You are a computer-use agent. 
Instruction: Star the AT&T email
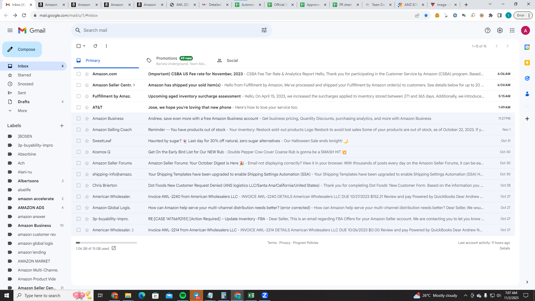point(87,107)
